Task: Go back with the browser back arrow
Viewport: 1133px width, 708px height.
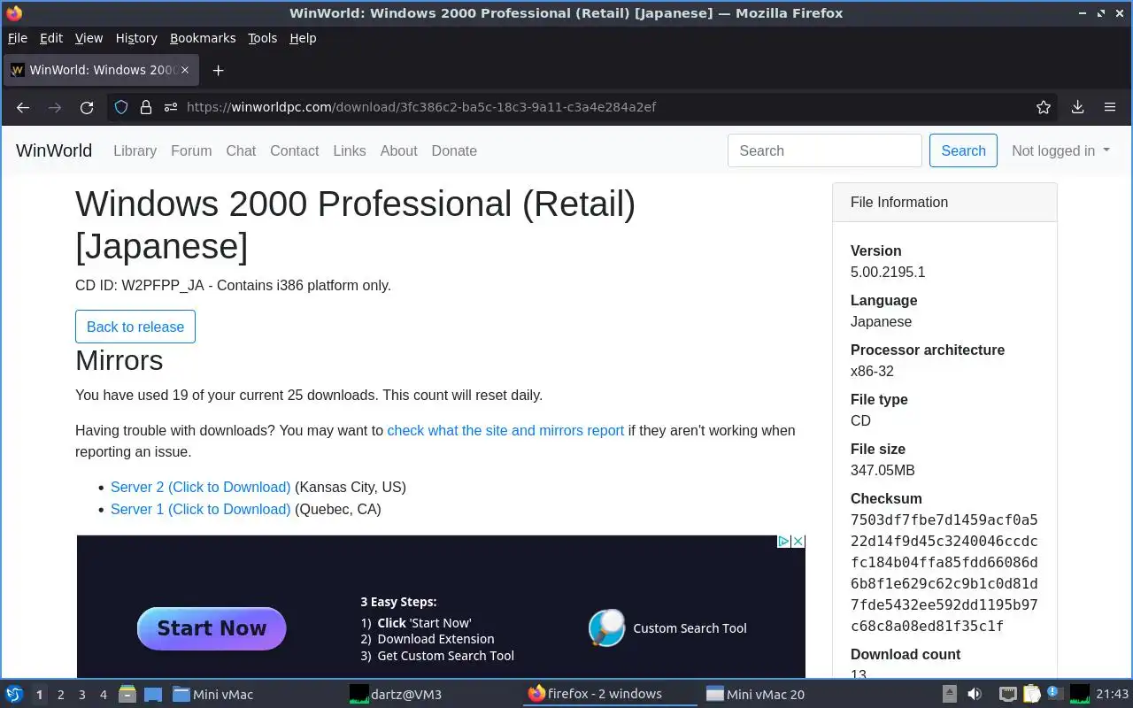Action: [x=23, y=107]
